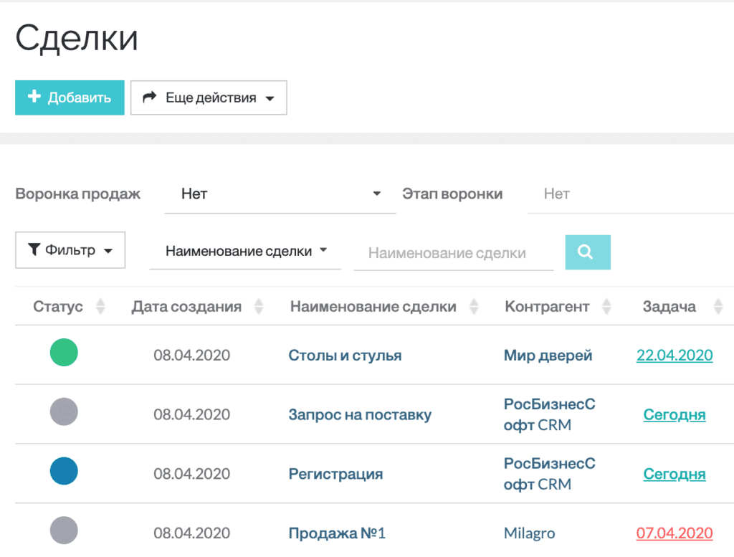Image resolution: width=734 pixels, height=557 pixels.
Task: Open the deal Запрос на поставку
Action: point(362,414)
